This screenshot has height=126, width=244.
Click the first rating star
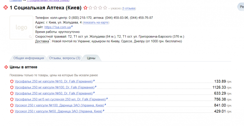point(86,8)
